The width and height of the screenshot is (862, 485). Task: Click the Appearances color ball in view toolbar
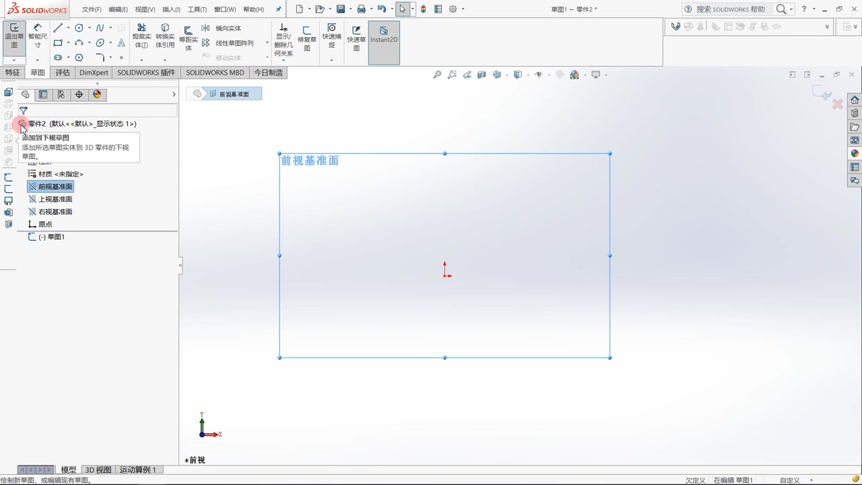pos(574,75)
